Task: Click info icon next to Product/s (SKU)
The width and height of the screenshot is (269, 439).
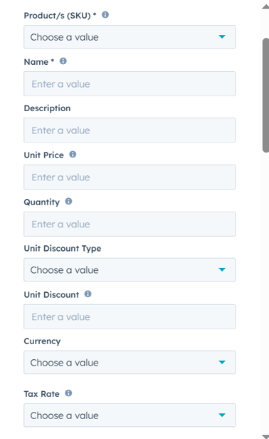Action: (x=105, y=14)
